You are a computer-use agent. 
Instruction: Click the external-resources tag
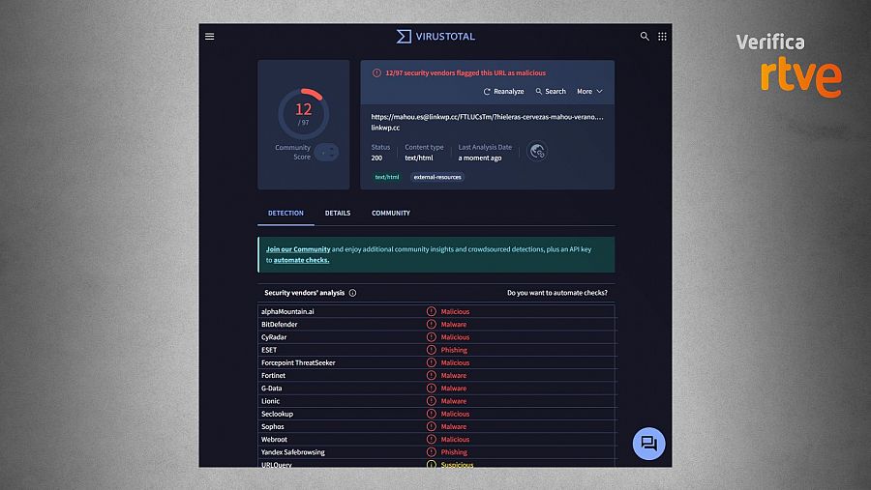[x=437, y=177]
